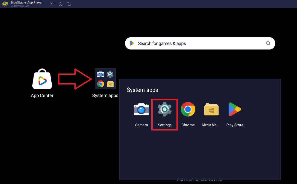Show recent apps via multi-window icon

pyautogui.click(x=69, y=4)
